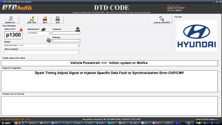Click the Clear toolbar button

click(x=45, y=20)
